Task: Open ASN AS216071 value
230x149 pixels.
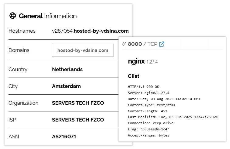Action: coord(64,136)
